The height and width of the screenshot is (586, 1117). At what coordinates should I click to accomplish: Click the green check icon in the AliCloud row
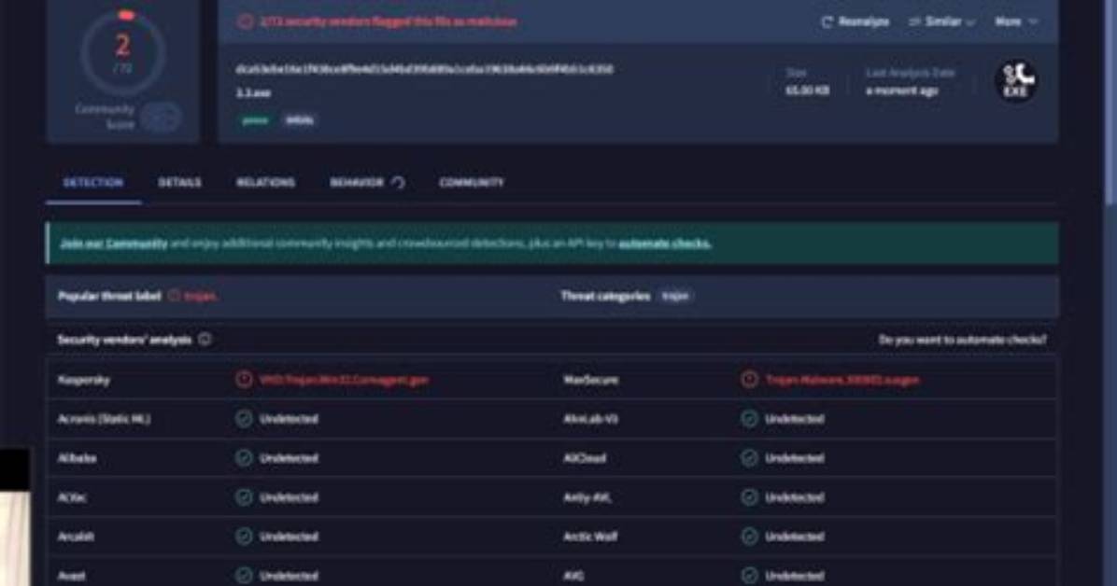[x=749, y=458]
